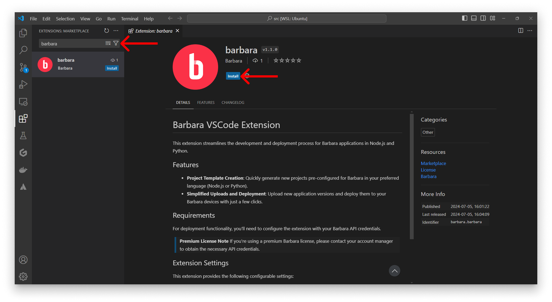
Task: Open editor more actions ellipsis menu
Action: coord(530,31)
